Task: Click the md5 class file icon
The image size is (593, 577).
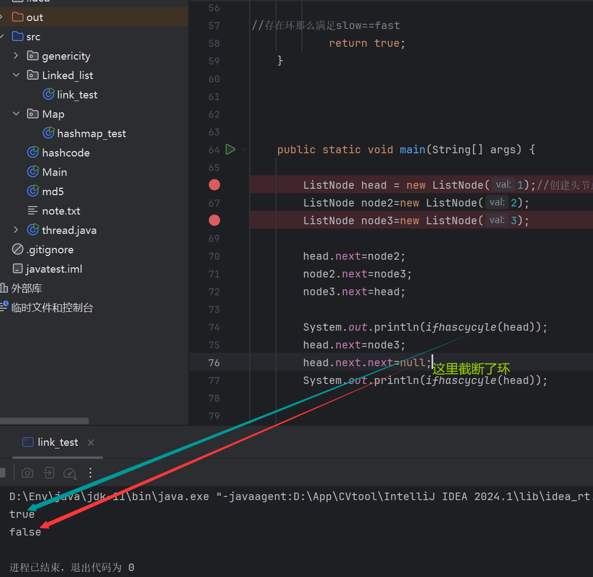Action: click(33, 191)
